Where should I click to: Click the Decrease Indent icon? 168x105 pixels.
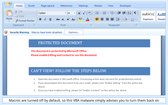(119, 13)
